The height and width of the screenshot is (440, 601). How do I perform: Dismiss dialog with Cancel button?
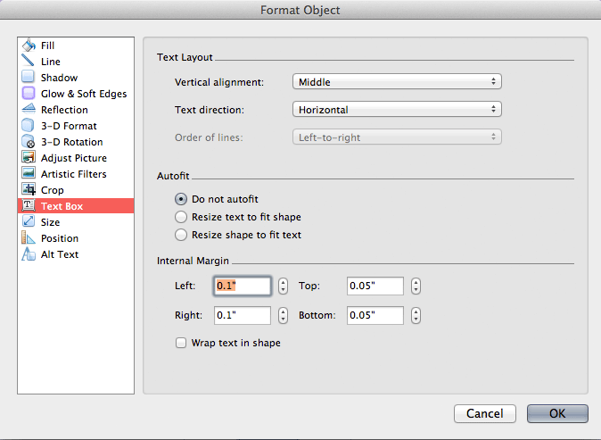[485, 413]
